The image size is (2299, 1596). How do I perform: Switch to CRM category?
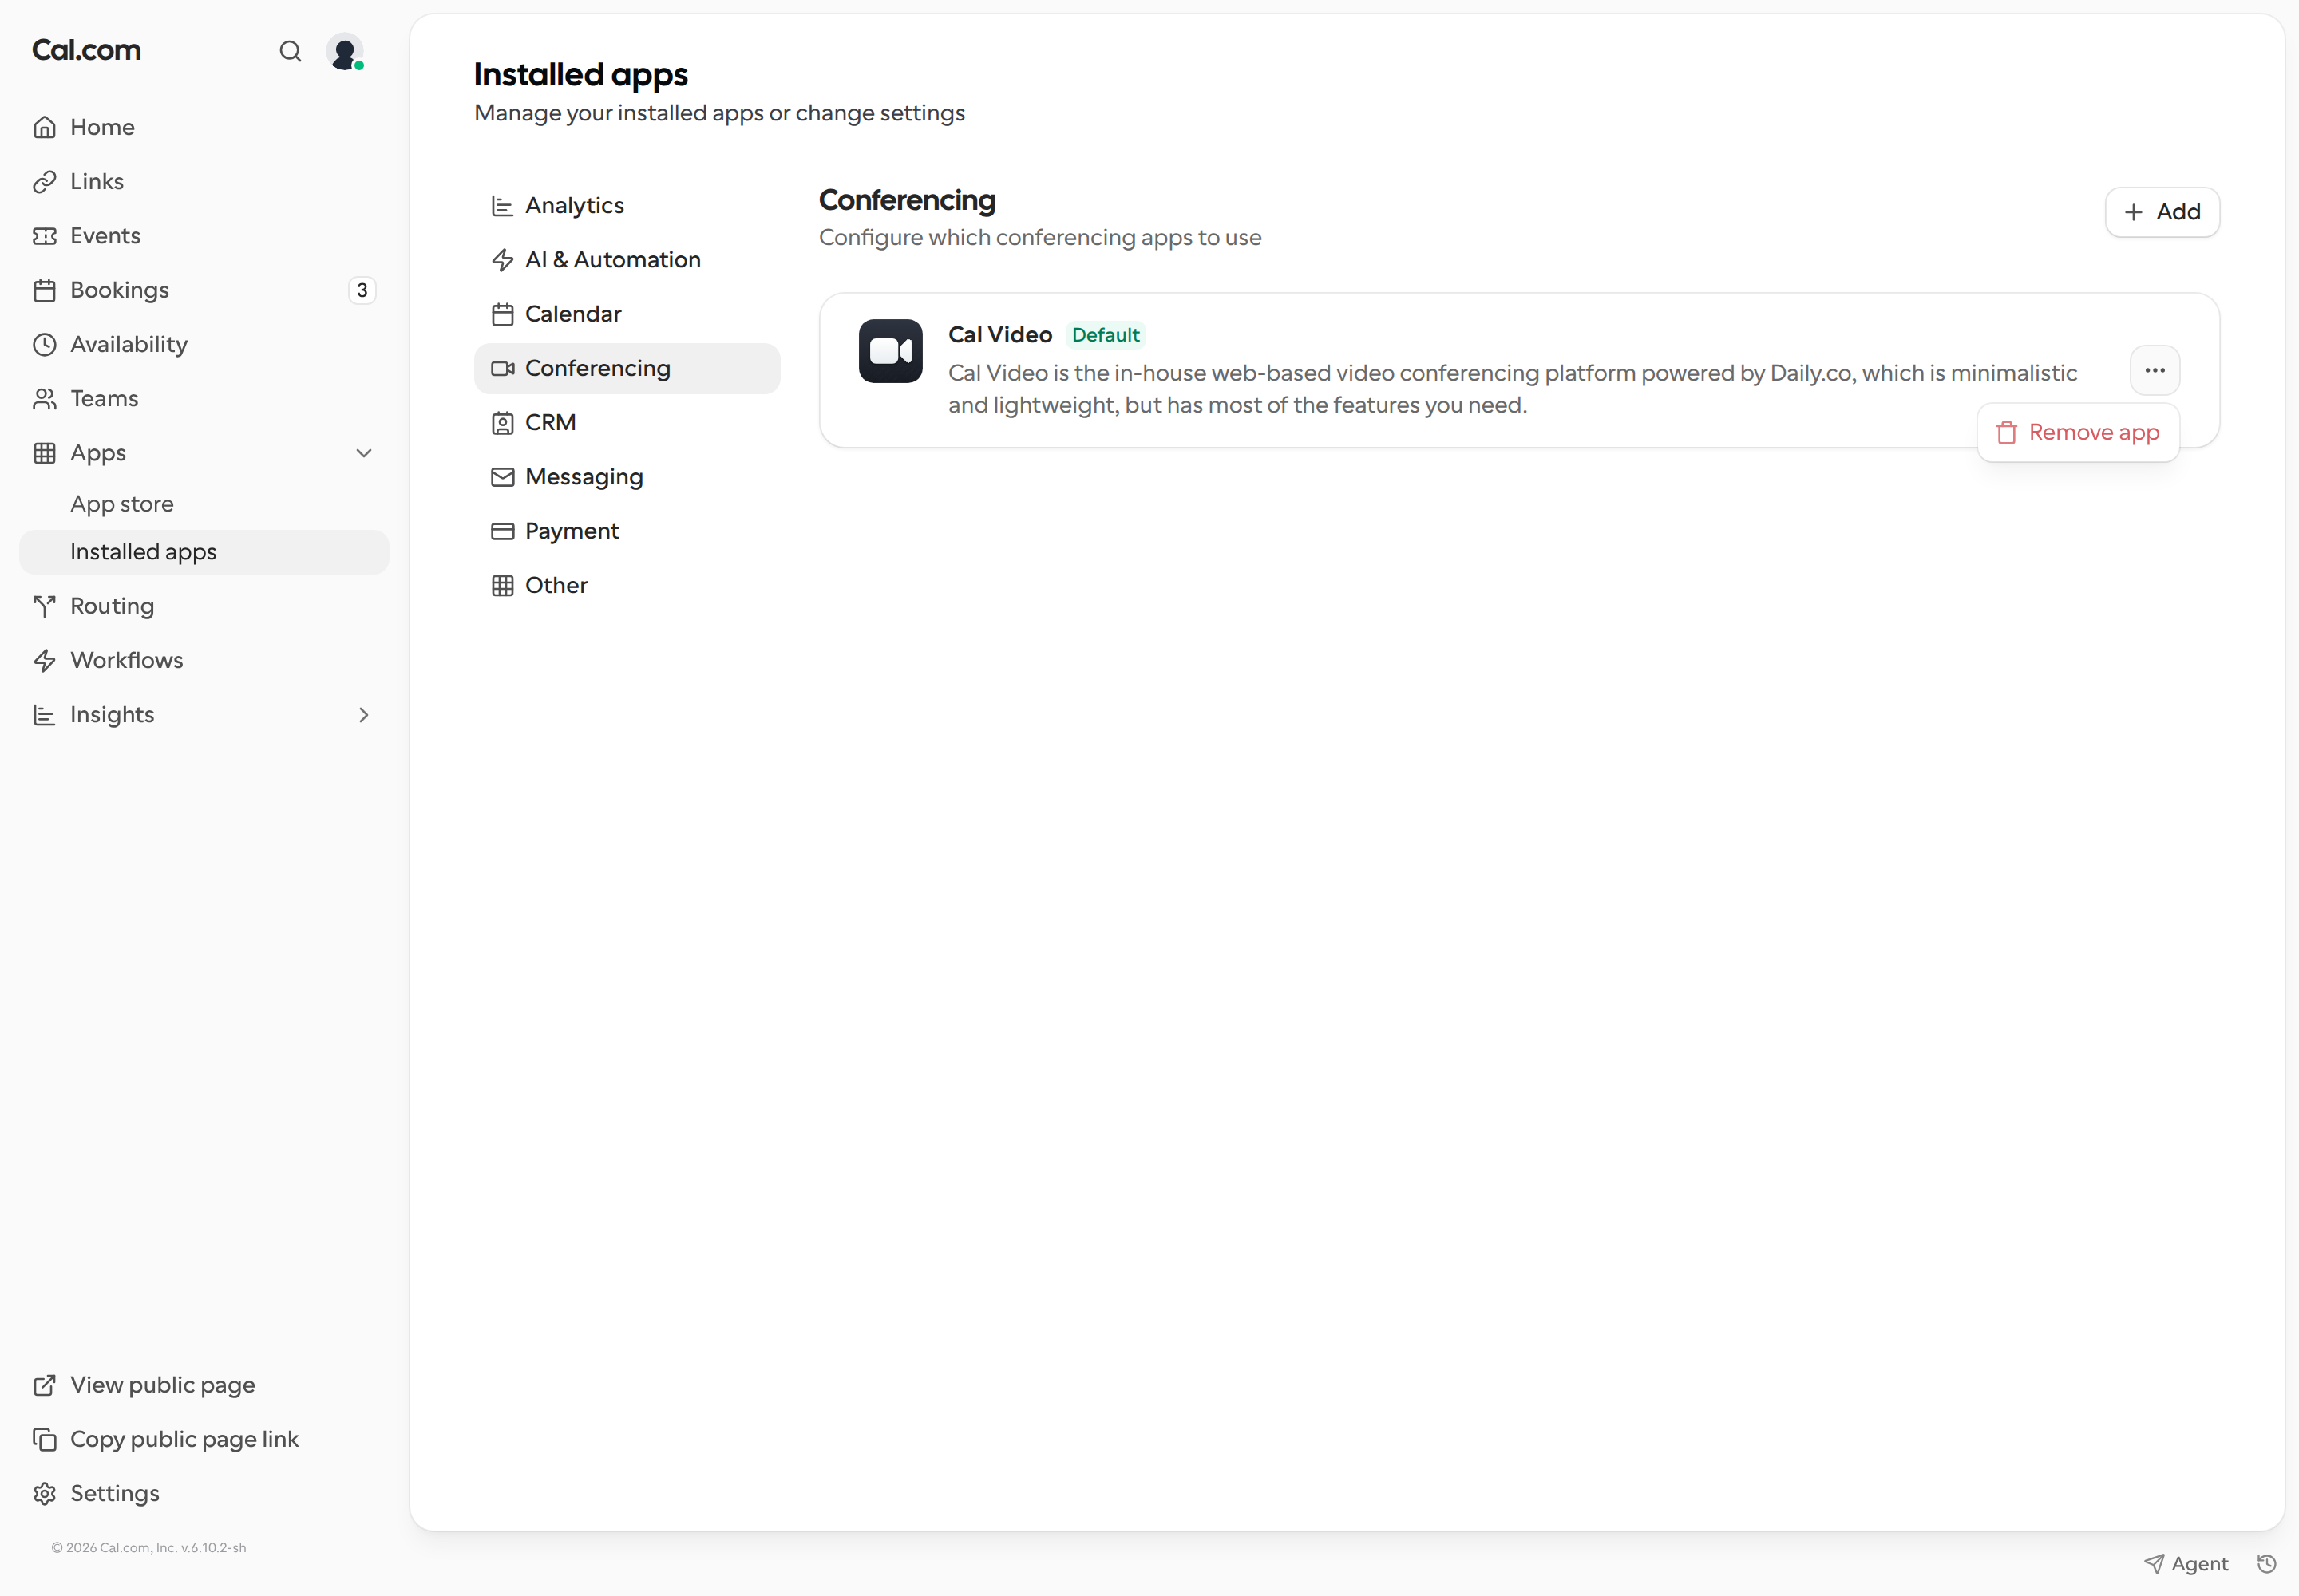pos(627,422)
